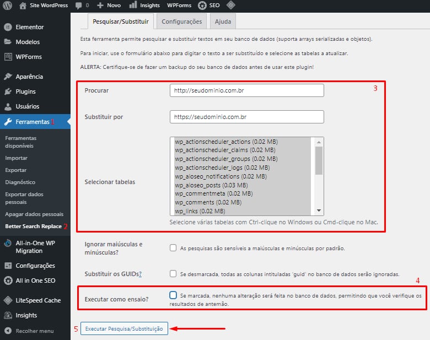Image resolution: width=430 pixels, height=340 pixels.
Task: Click the Usuários person icon
Action: (x=8, y=106)
